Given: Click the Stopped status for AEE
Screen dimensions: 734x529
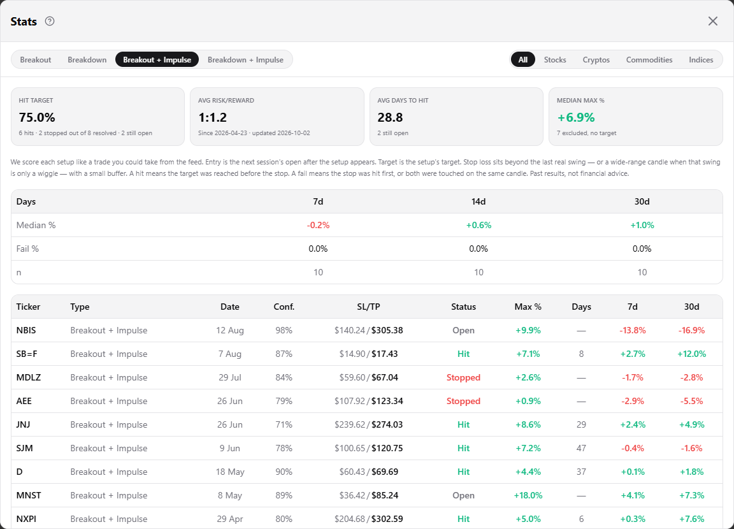Looking at the screenshot, I should 463,401.
